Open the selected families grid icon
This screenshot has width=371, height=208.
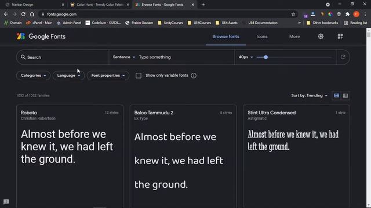tap(340, 36)
